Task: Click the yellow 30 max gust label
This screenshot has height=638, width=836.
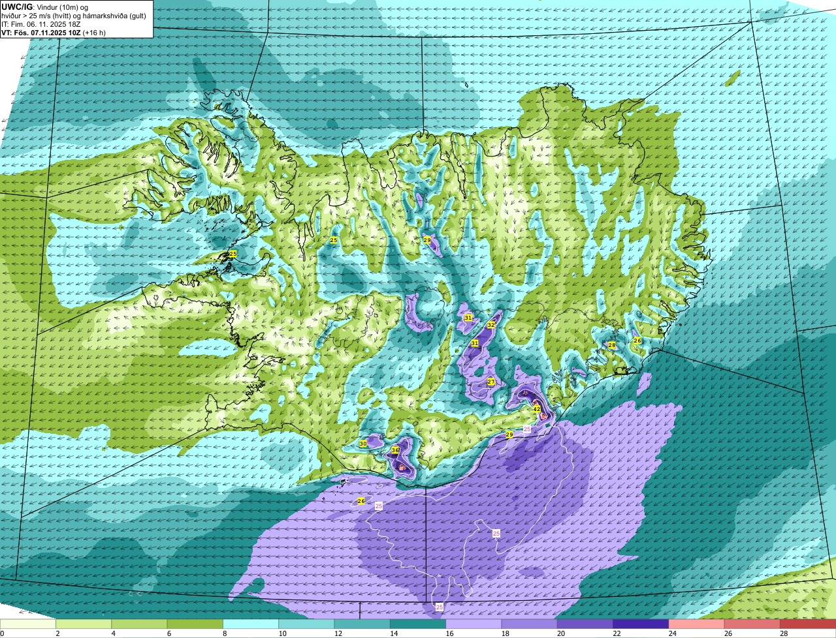Action: coord(363,444)
